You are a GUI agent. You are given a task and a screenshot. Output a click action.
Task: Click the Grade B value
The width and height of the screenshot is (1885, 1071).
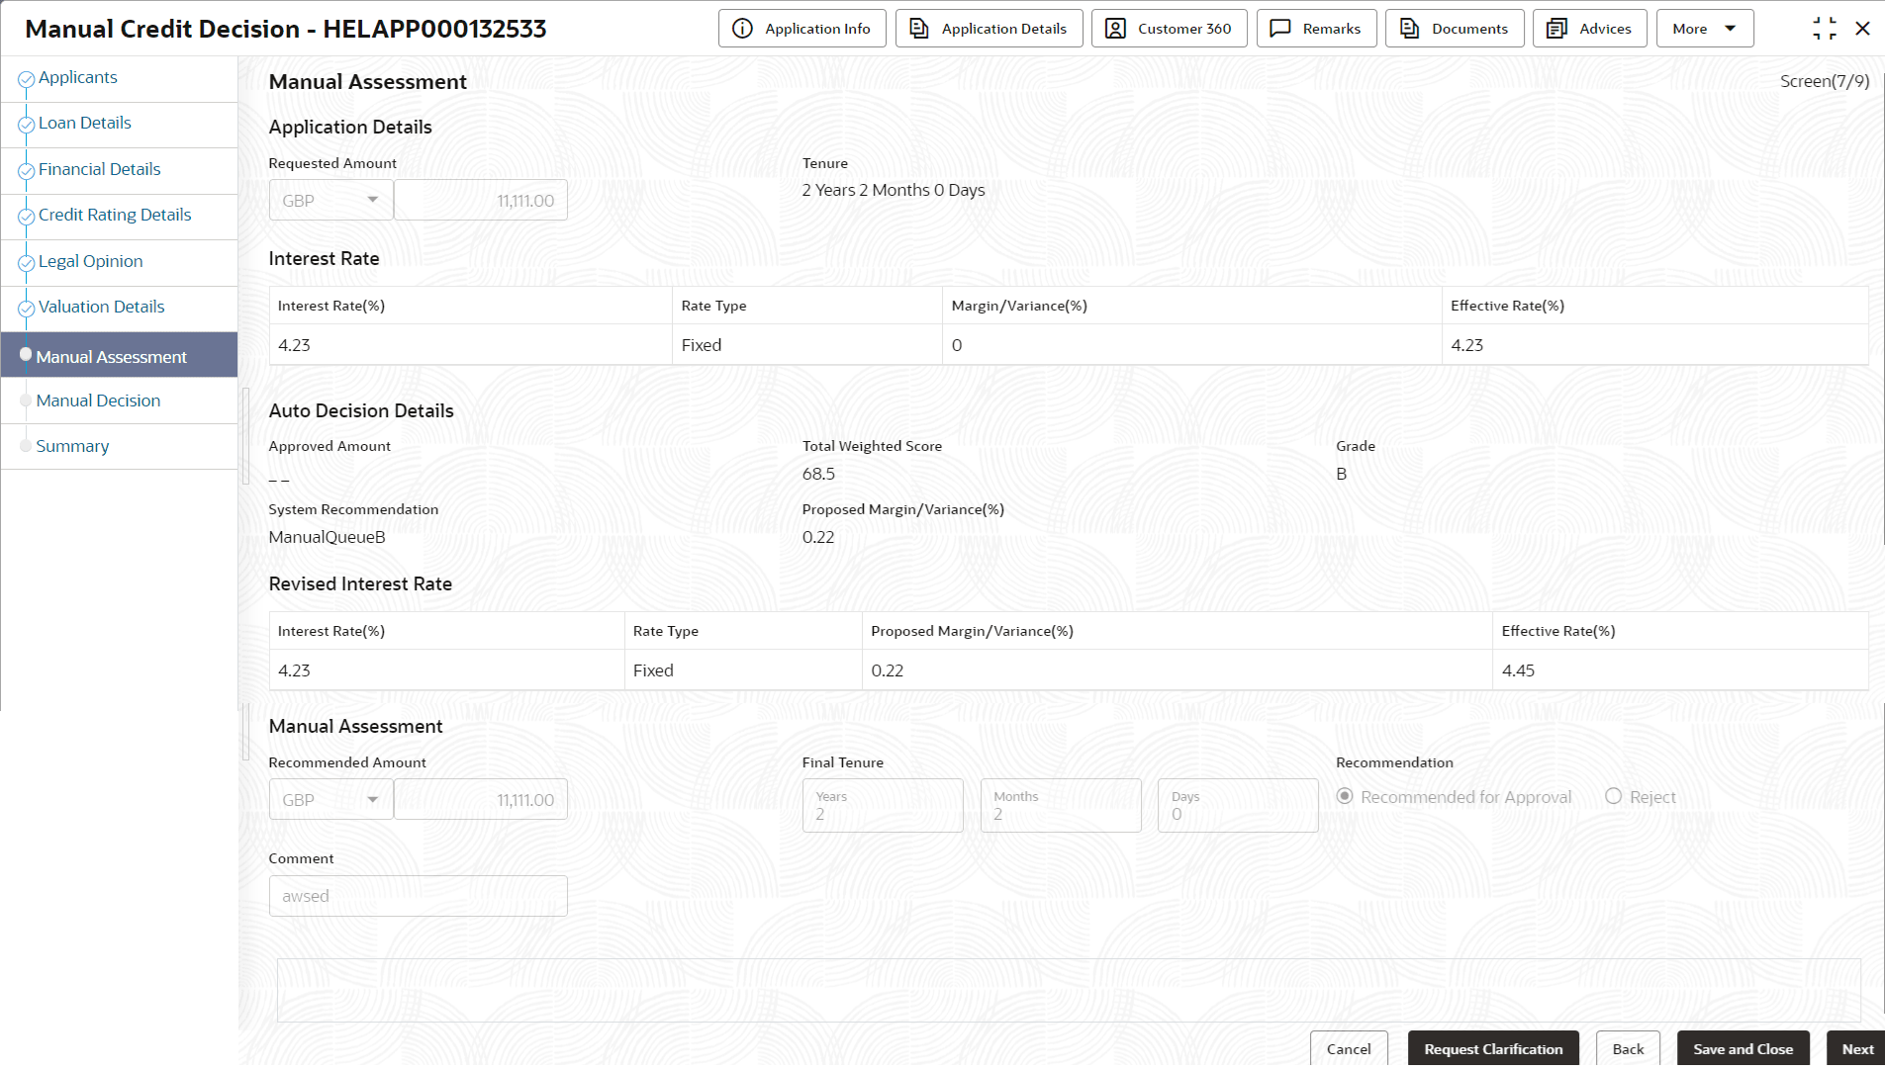pos(1342,474)
